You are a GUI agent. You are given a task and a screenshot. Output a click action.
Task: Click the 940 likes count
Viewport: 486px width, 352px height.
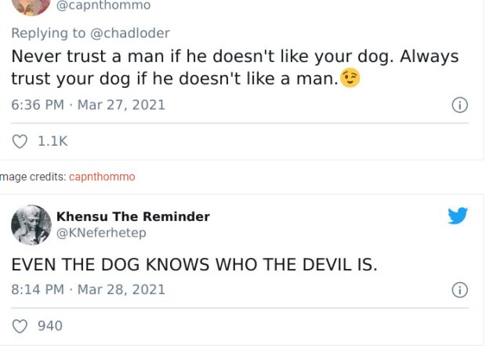(x=50, y=325)
